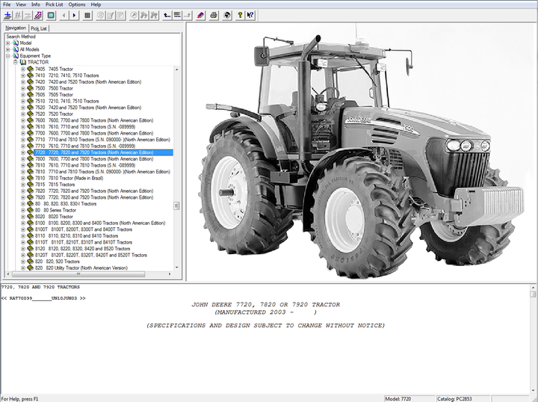The image size is (538, 402).
Task: Expand the 7500 Tractor row
Action: point(23,88)
